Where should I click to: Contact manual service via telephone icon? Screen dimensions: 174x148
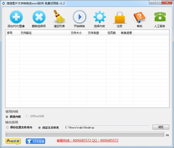tap(160, 17)
